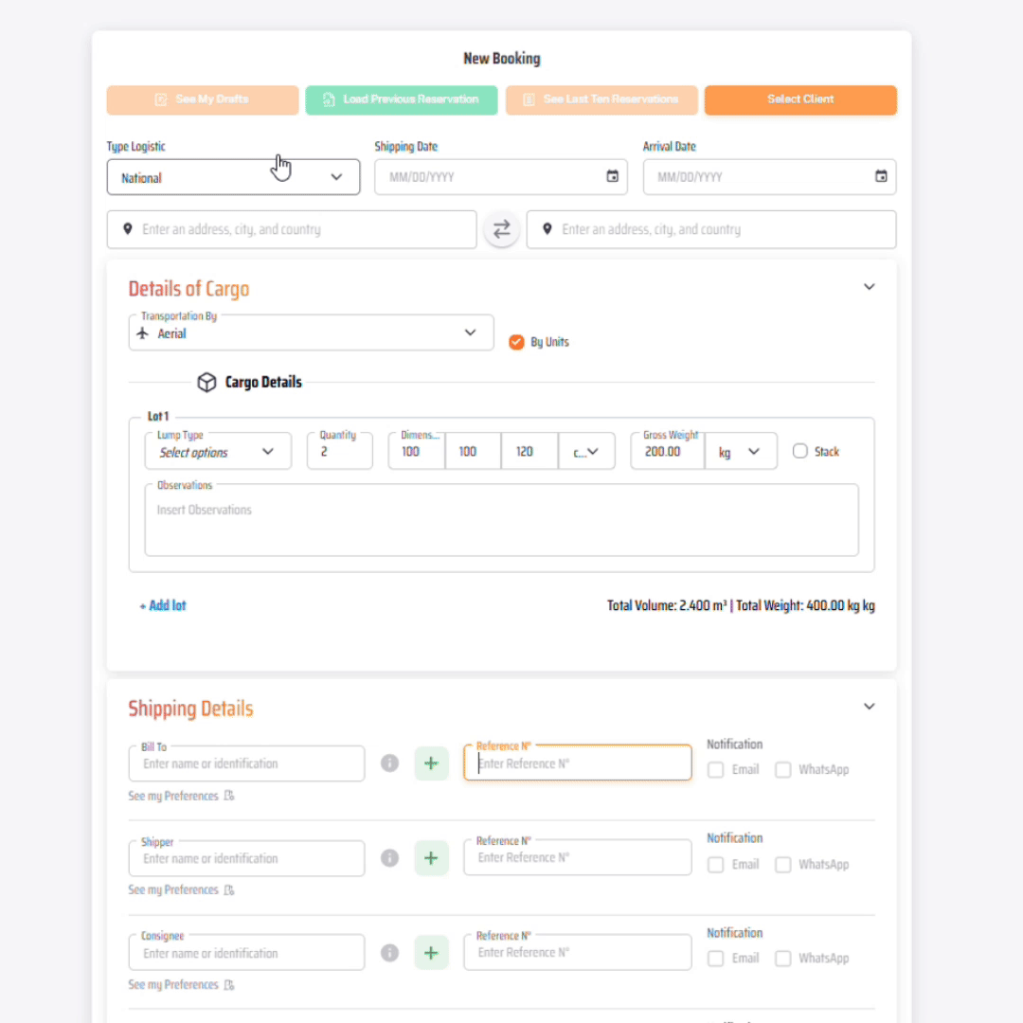
Task: Enable the Stack checkbox for Lot 1
Action: pyautogui.click(x=799, y=451)
